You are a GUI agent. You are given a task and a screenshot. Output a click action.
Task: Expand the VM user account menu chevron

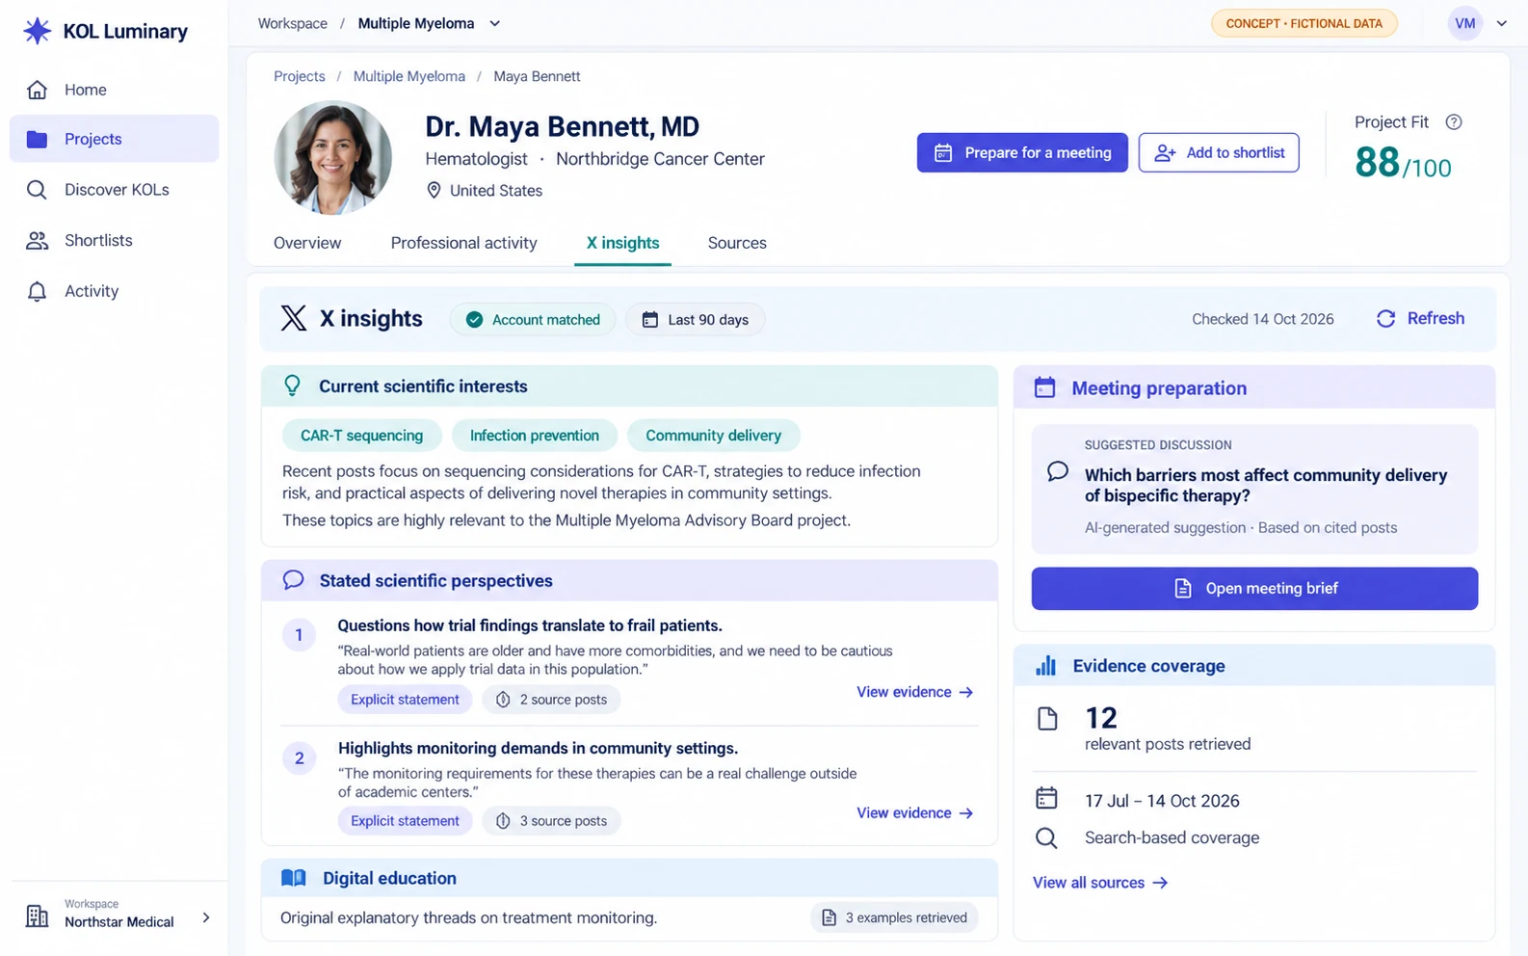1501,24
